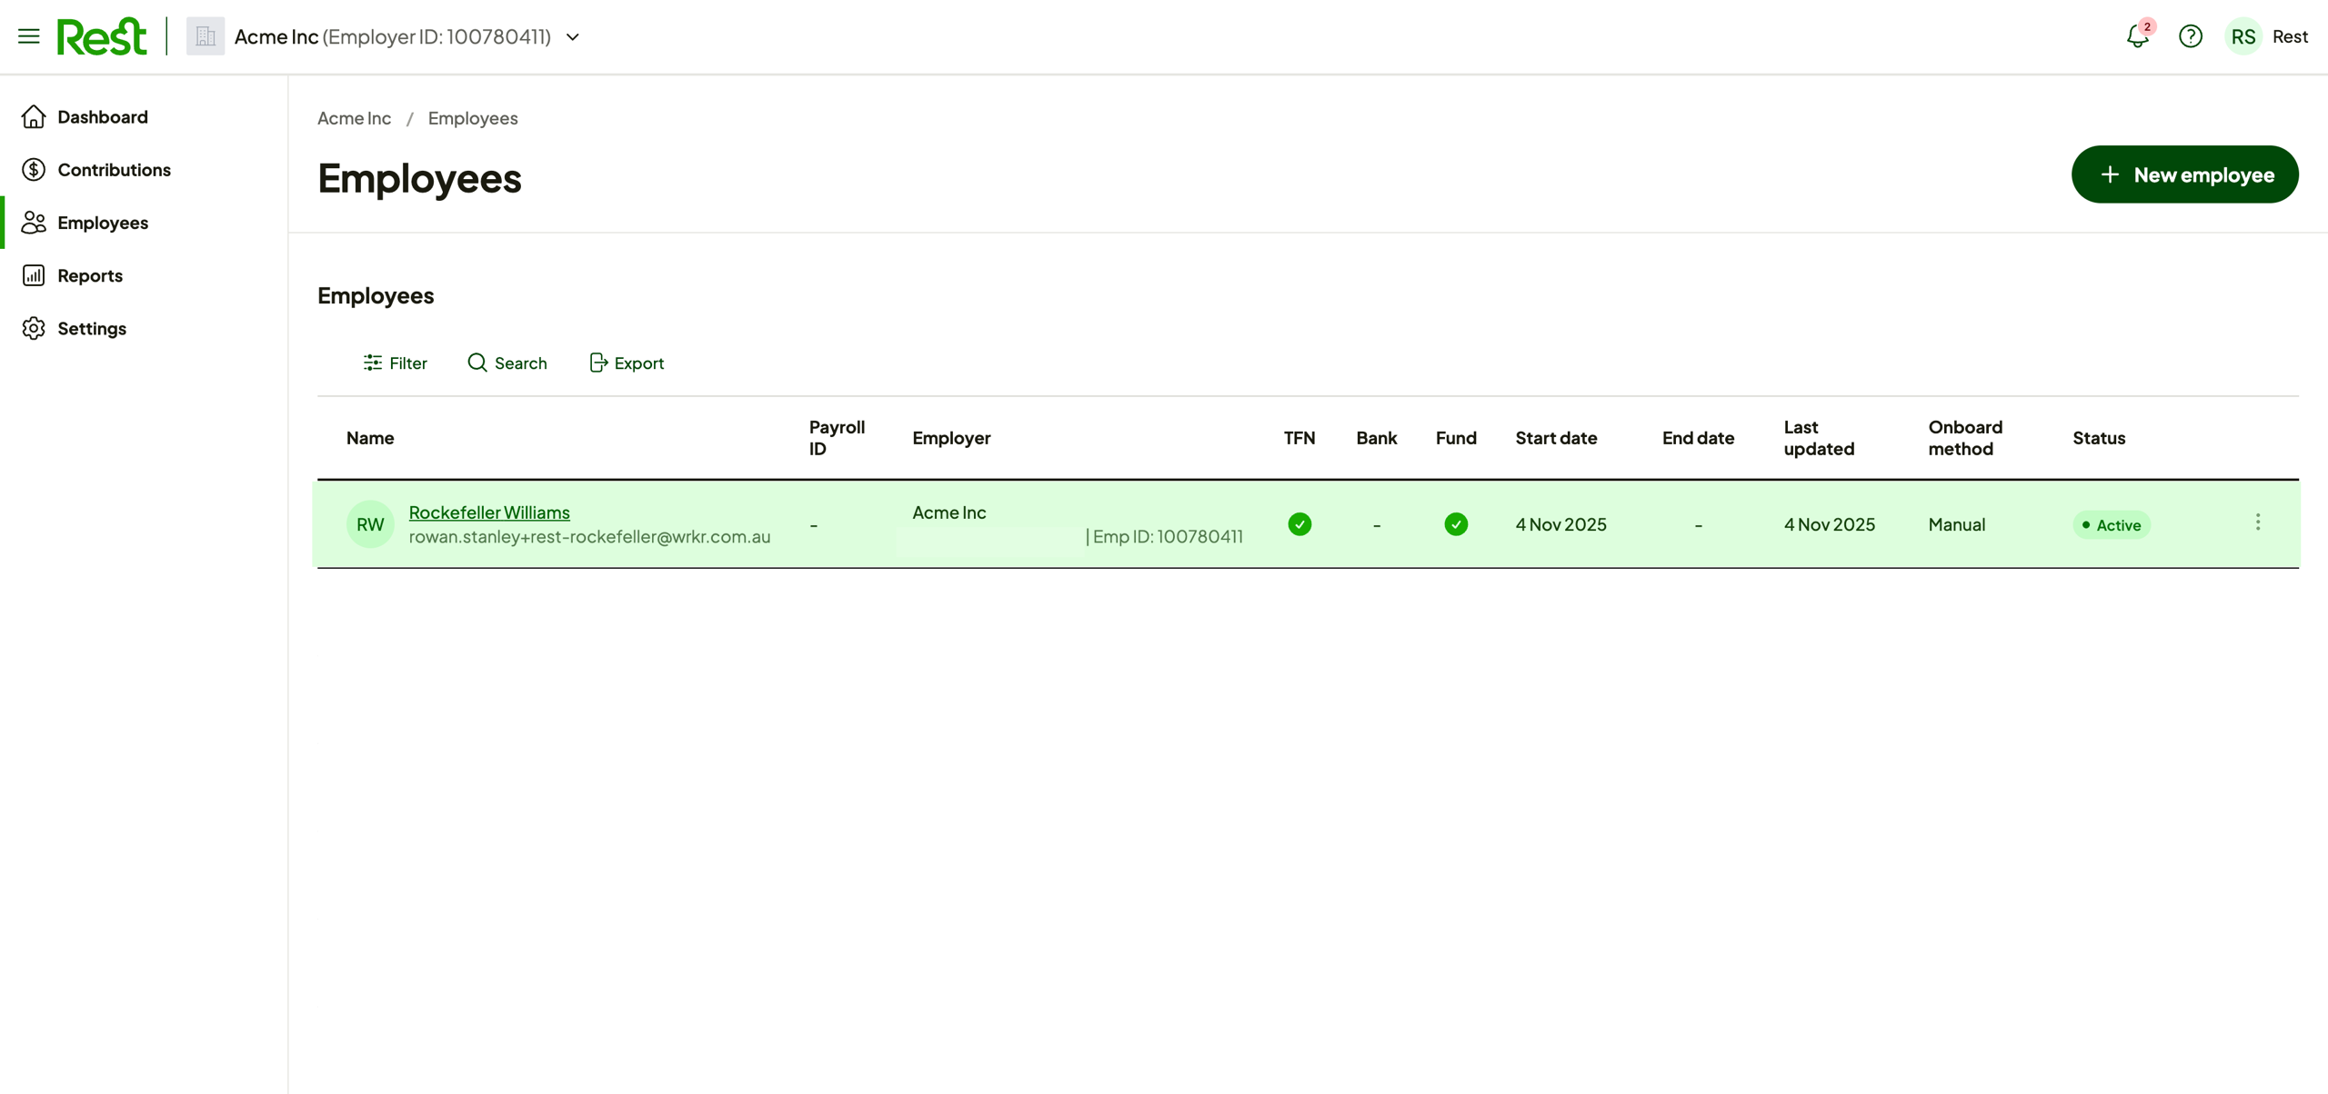Click the Fund green checkmark
This screenshot has width=2328, height=1094.
point(1455,524)
